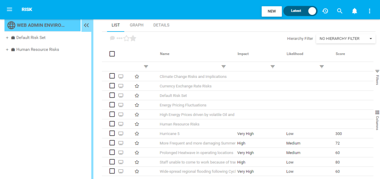380x179 pixels.
Task: Click the outlined star toolbar icon
Action: [126, 38]
